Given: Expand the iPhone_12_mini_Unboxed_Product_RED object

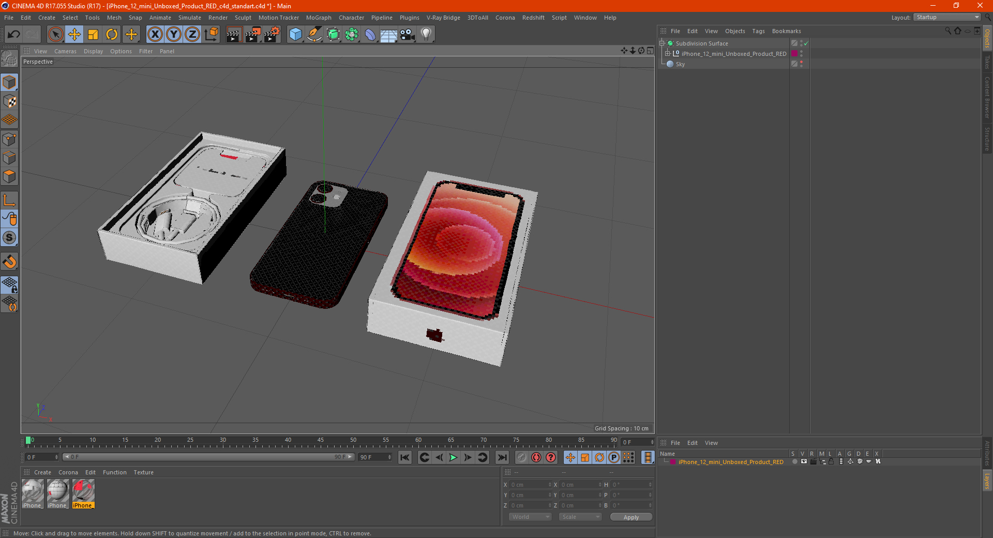Looking at the screenshot, I should tap(667, 54).
